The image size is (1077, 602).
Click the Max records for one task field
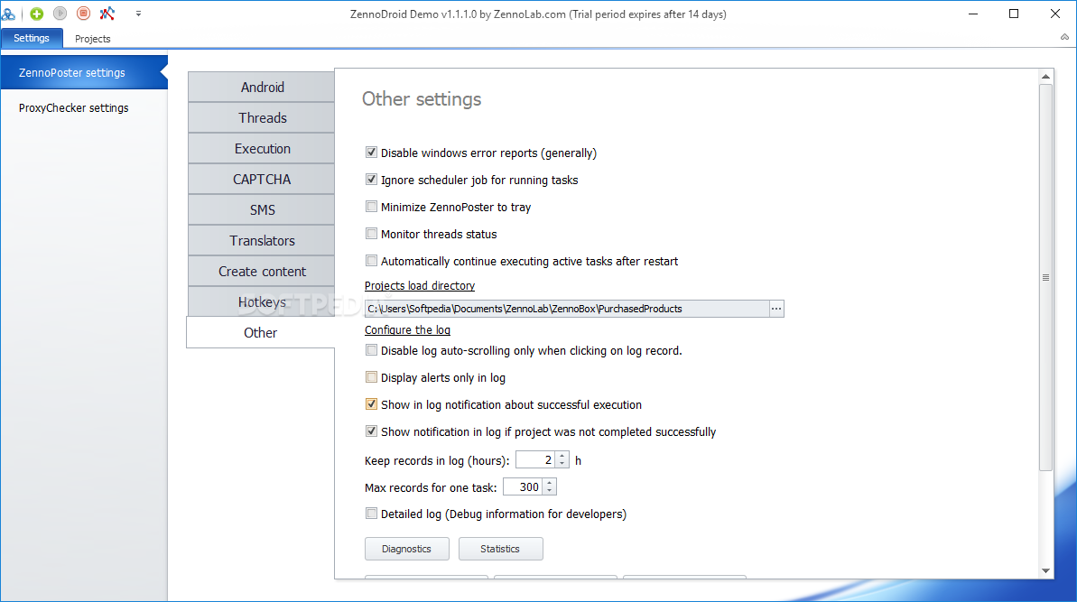pyautogui.click(x=523, y=486)
